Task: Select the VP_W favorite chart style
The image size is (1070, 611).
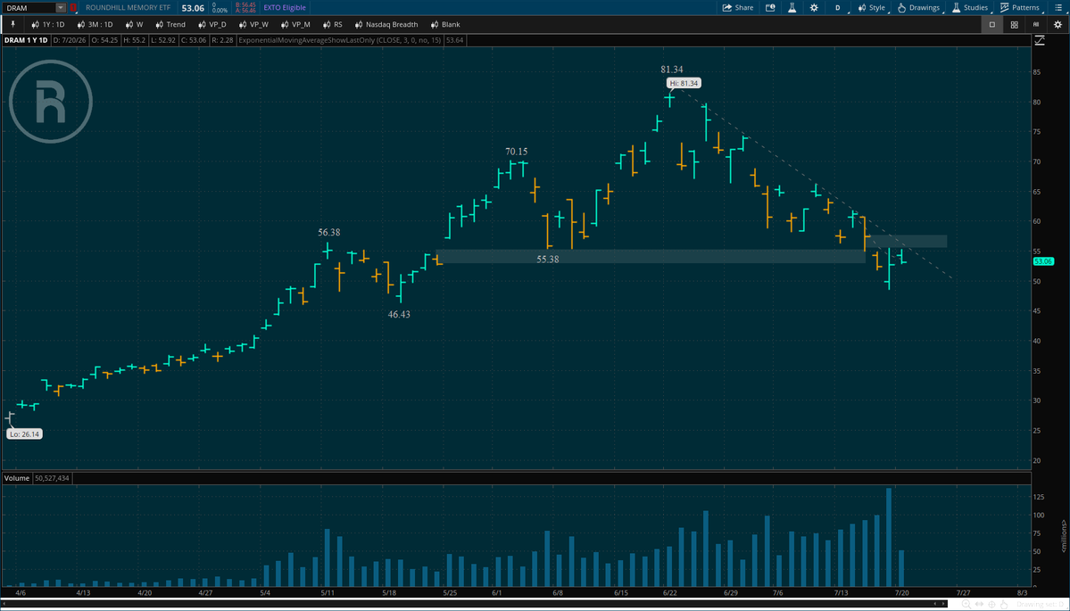Action: [253, 25]
